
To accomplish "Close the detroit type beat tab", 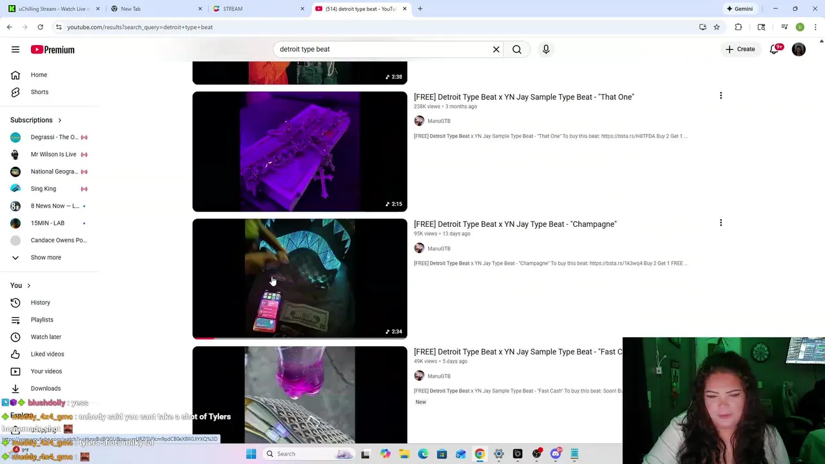I will (x=405, y=9).
